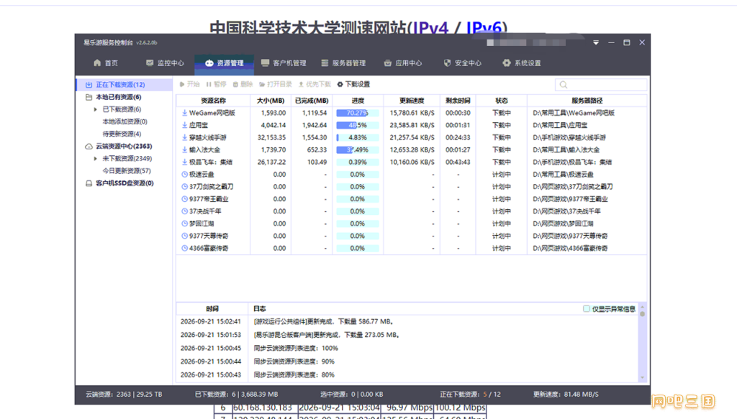Open IPv4 link on background page
Screen dimensions: 737x419
(430, 28)
